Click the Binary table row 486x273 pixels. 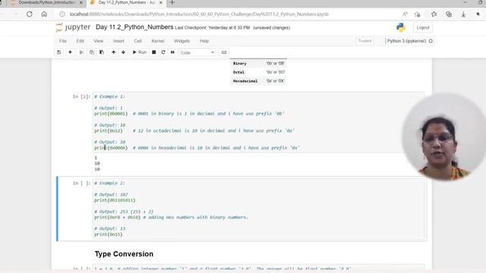258,64
